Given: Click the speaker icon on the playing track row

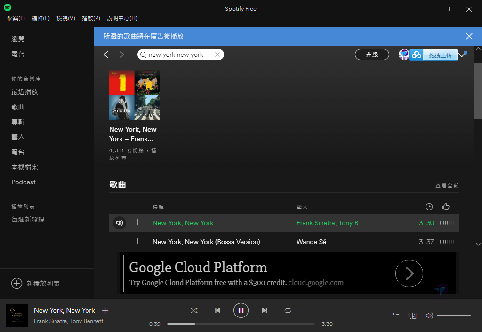Looking at the screenshot, I should [x=120, y=223].
